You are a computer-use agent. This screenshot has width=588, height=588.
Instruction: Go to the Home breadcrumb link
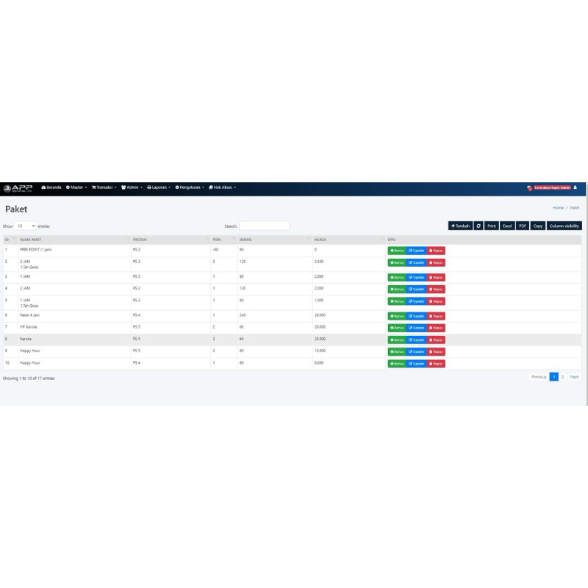[x=558, y=208]
